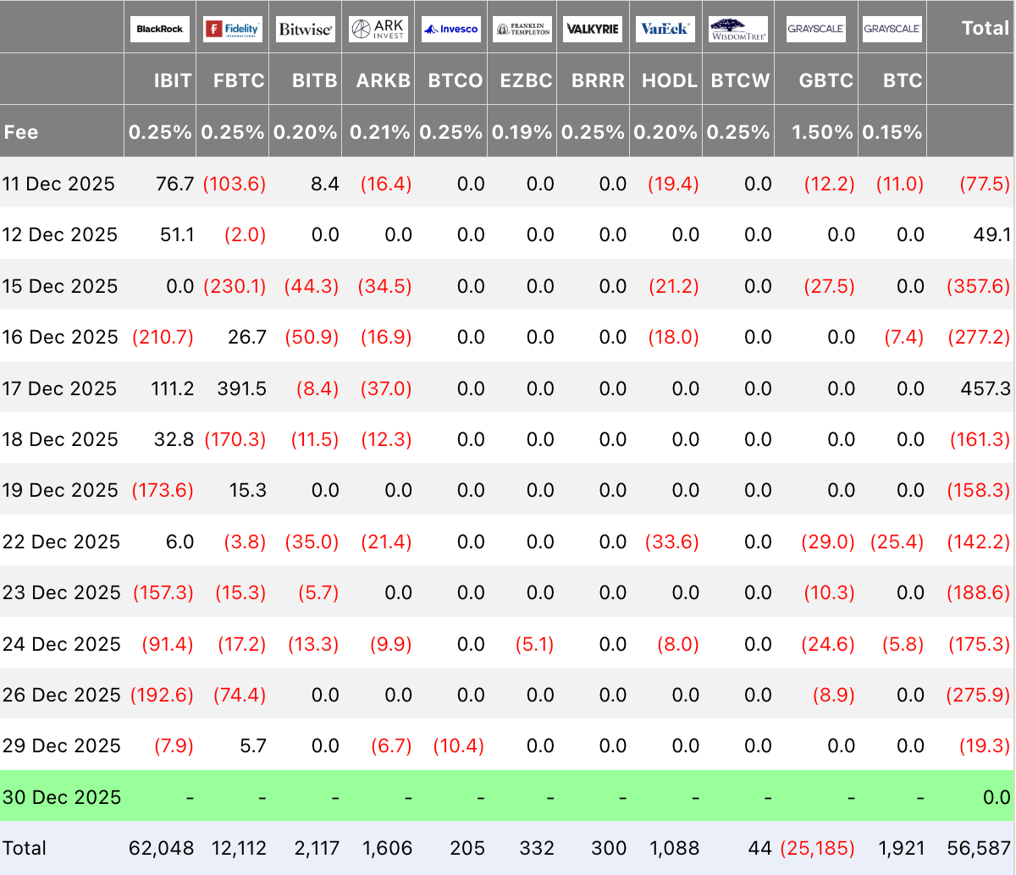Click the (357.6) total value
Viewport: 1016px width, 875px height.
coord(979,286)
